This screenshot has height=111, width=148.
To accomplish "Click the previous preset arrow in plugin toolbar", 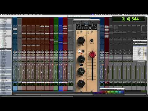I will (x=80, y=25).
